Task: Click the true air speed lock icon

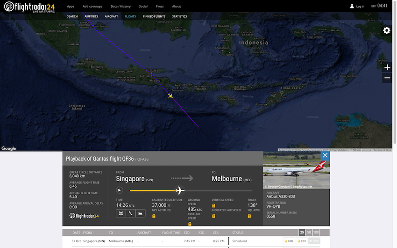Action: [190, 224]
